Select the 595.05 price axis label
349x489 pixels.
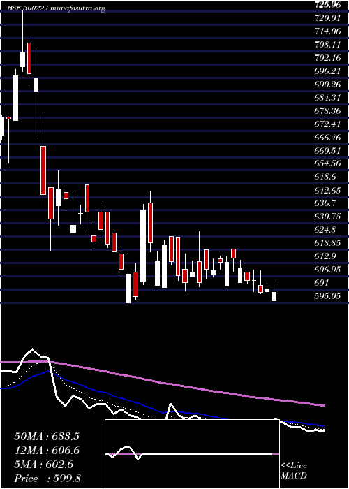(x=327, y=296)
